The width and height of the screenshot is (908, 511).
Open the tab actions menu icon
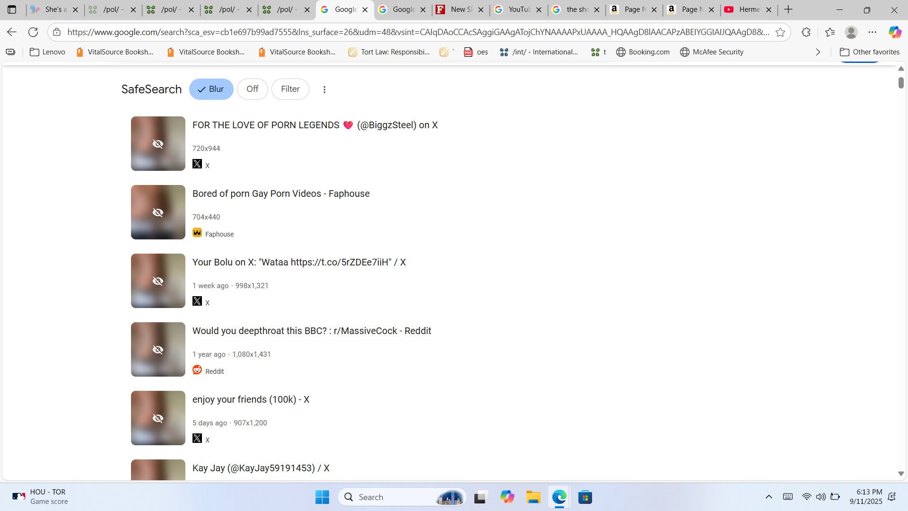click(x=12, y=9)
